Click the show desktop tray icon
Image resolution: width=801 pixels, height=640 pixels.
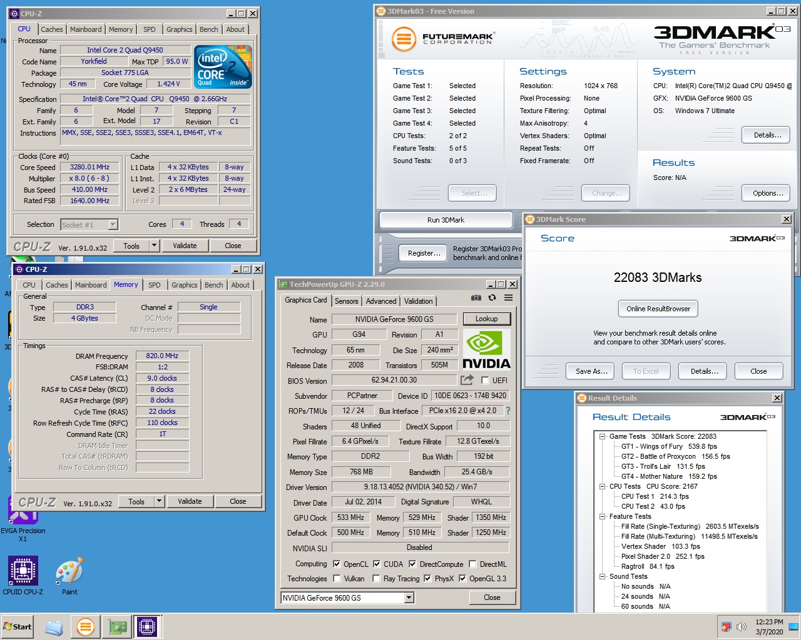click(793, 626)
